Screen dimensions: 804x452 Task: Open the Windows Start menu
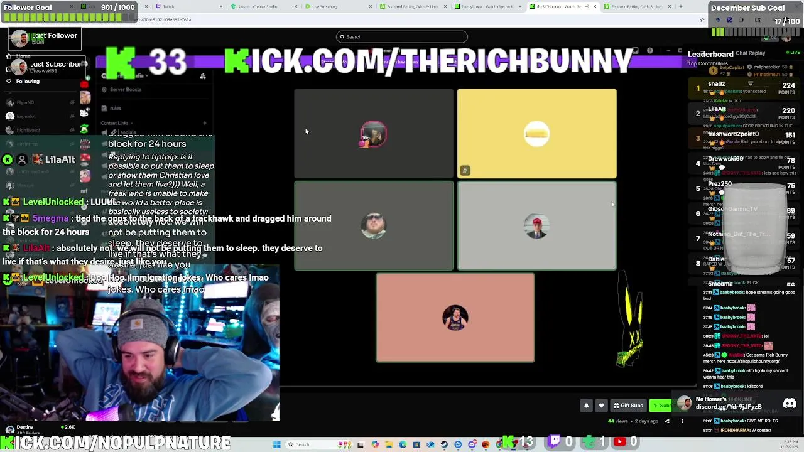pos(276,444)
